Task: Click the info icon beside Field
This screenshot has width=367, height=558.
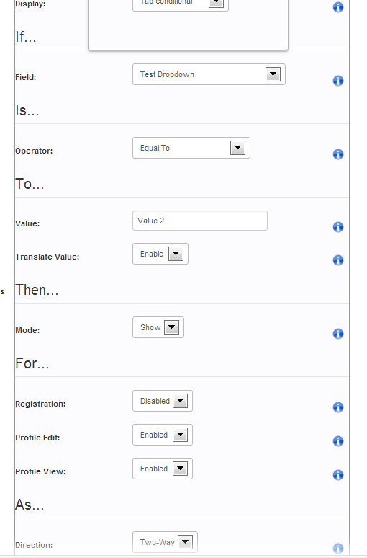Action: point(338,81)
